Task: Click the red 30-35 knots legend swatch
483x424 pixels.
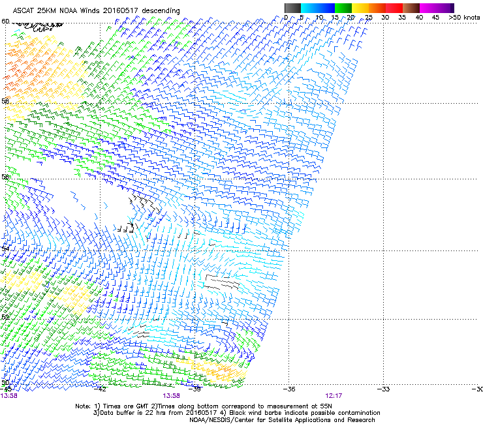Action: click(x=394, y=8)
